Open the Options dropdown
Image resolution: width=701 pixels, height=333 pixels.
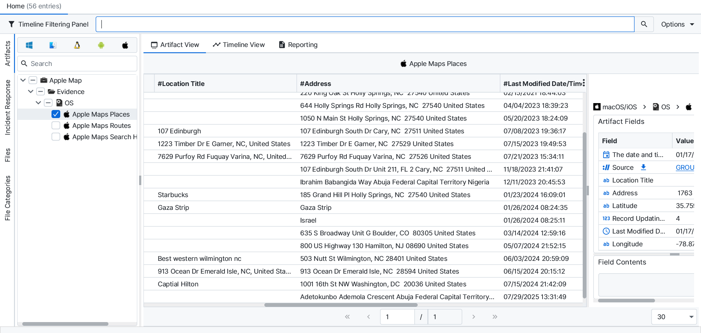pyautogui.click(x=677, y=24)
